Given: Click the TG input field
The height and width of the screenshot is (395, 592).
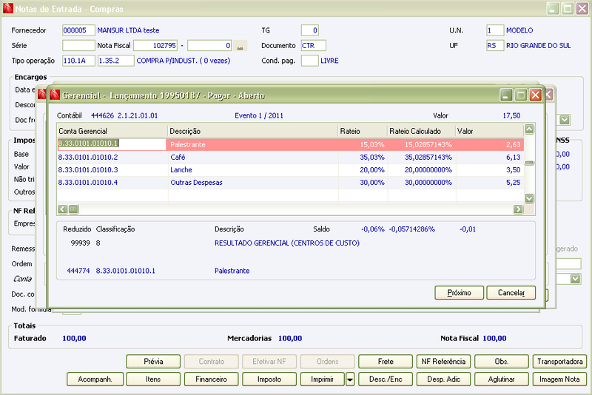Looking at the screenshot, I should (x=310, y=30).
